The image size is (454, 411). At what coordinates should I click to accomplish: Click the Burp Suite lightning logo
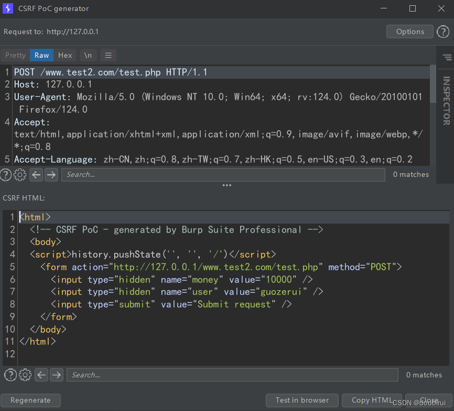[8, 8]
